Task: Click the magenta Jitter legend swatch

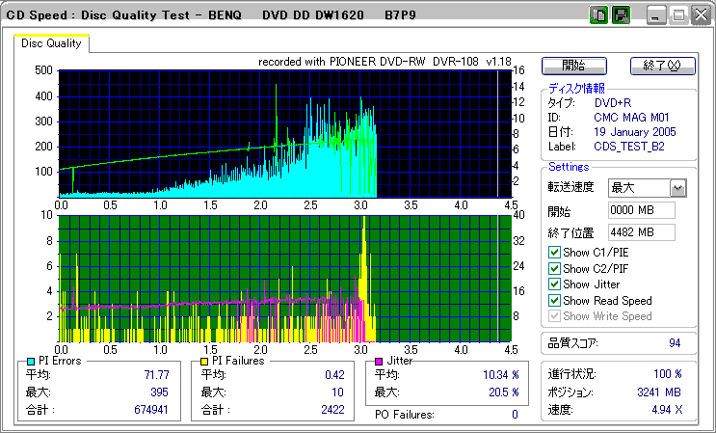Action: (379, 361)
